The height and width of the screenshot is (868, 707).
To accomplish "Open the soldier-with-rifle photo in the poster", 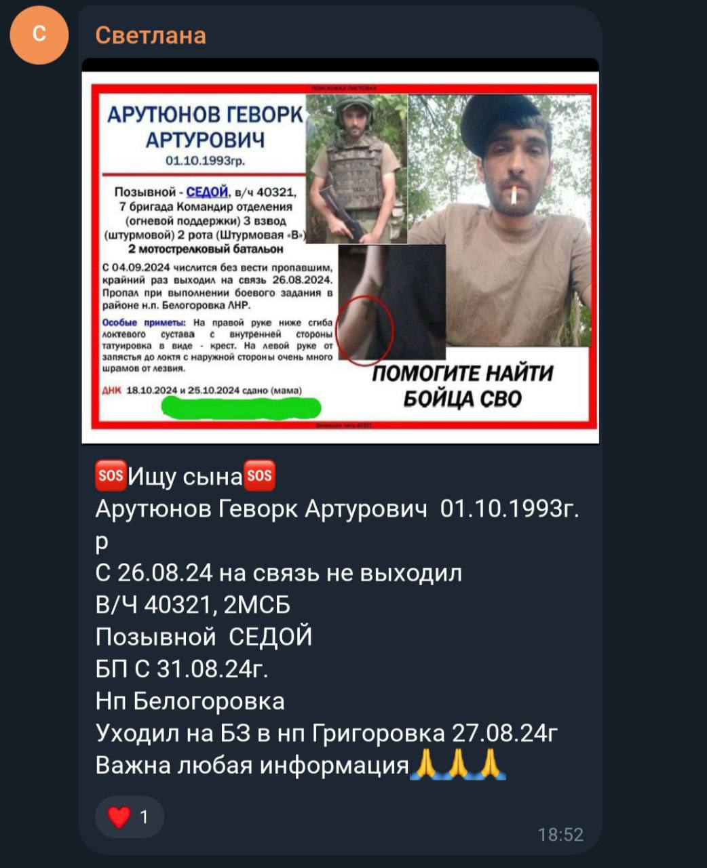I will tap(357, 169).
